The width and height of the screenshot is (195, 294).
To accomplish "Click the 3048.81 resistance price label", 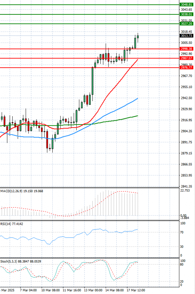I will click(x=186, y=5).
